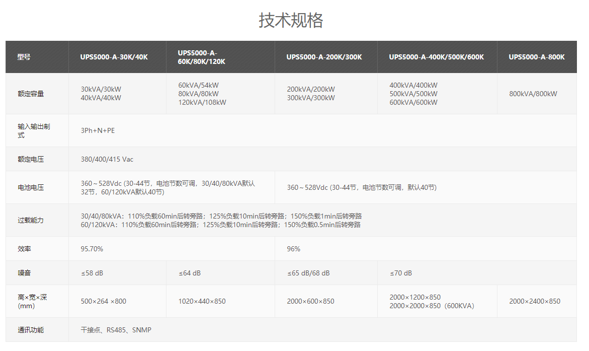Click the 40kVA/40kW capacity value
This screenshot has height=351, width=589.
coord(101,98)
